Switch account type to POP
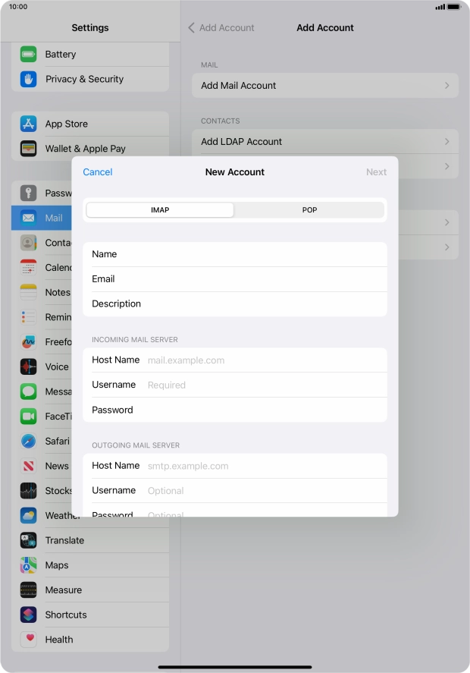This screenshot has width=470, height=673. (x=309, y=210)
